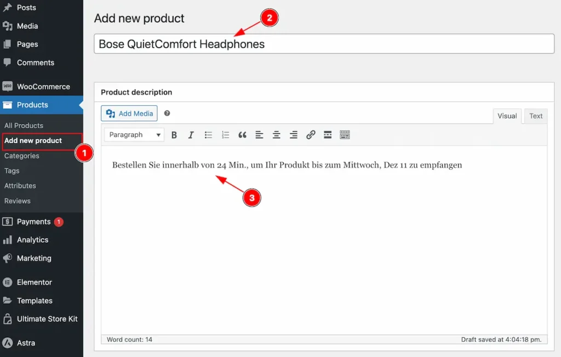Viewport: 561px width, 357px height.
Task: Insert Read More tag icon
Action: (328, 135)
